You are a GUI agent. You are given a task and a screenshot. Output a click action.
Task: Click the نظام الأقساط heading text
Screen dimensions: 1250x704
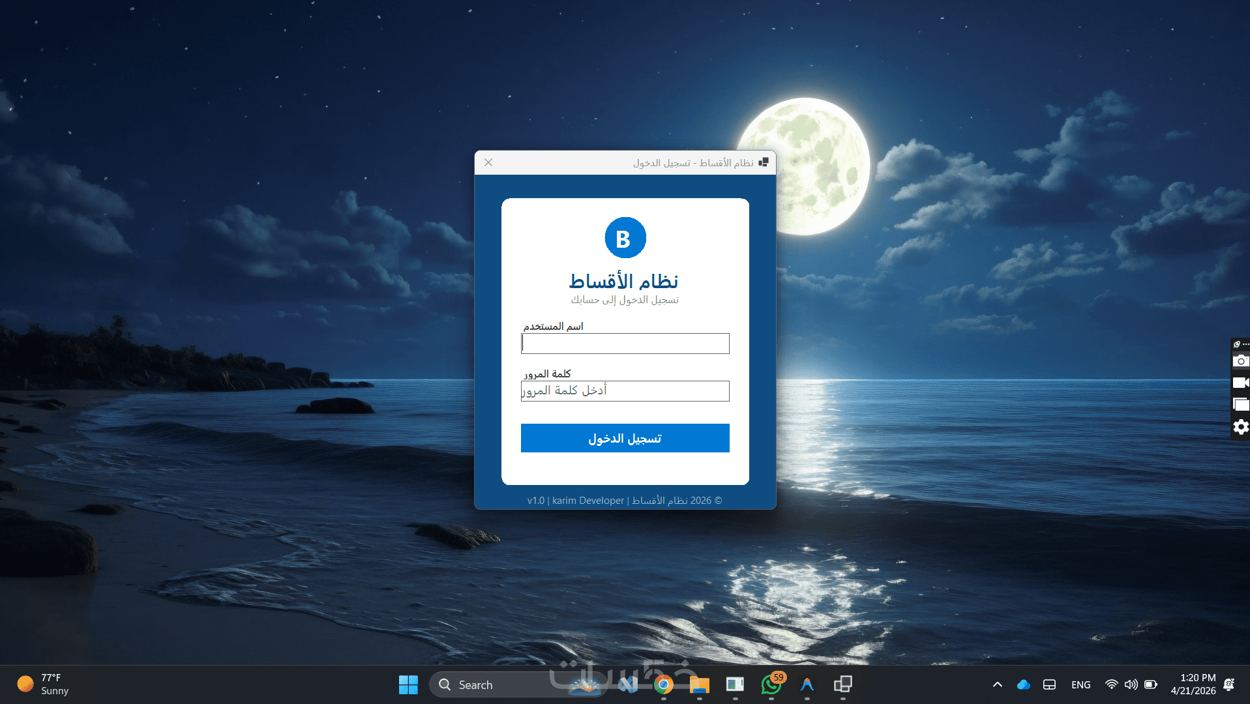click(x=624, y=281)
